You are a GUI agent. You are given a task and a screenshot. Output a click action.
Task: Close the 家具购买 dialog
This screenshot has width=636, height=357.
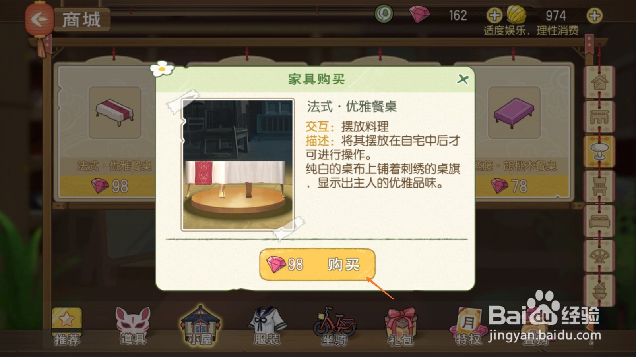pos(462,79)
